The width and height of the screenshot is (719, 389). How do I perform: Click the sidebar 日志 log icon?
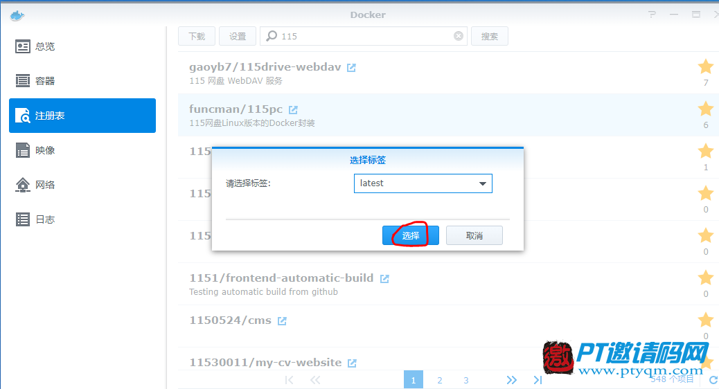click(x=22, y=219)
